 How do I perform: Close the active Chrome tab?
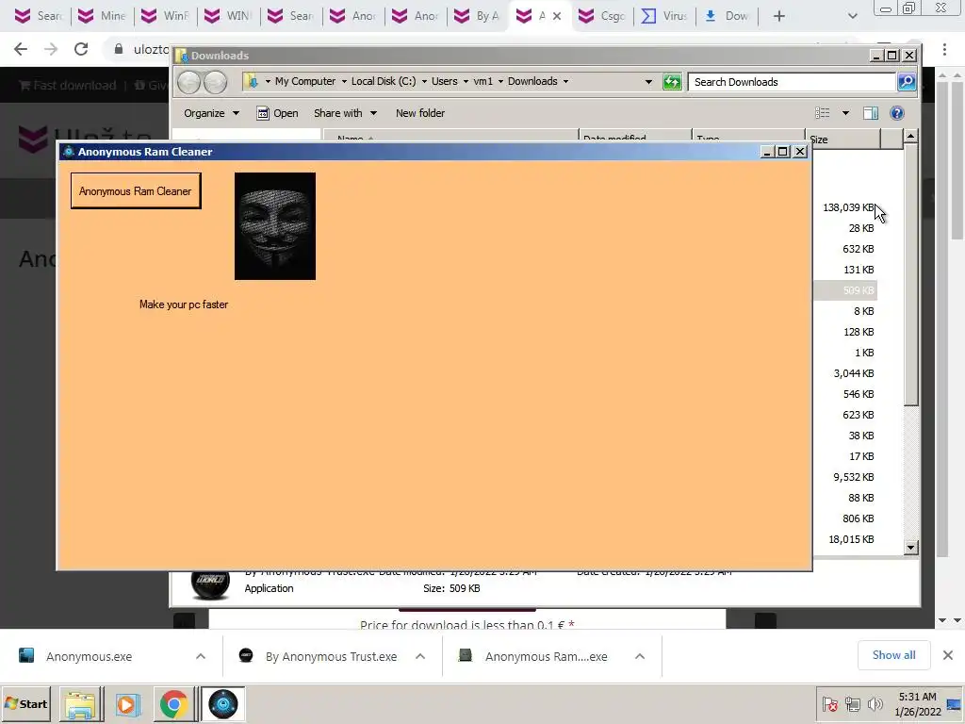point(557,16)
